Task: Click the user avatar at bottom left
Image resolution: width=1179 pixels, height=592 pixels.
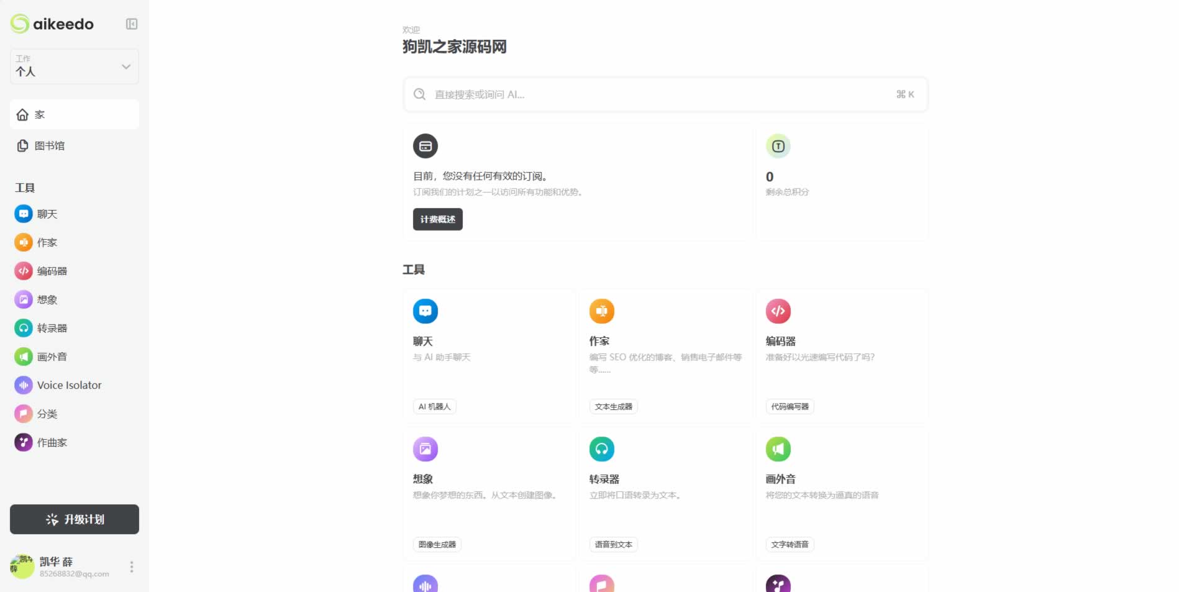Action: pyautogui.click(x=22, y=567)
